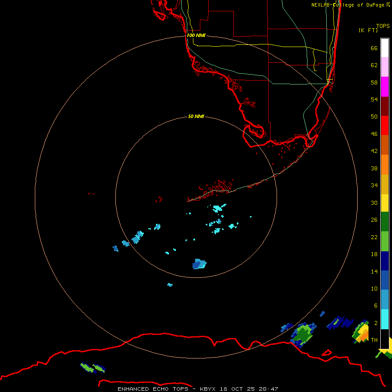Click the legend value "30"

point(374,203)
